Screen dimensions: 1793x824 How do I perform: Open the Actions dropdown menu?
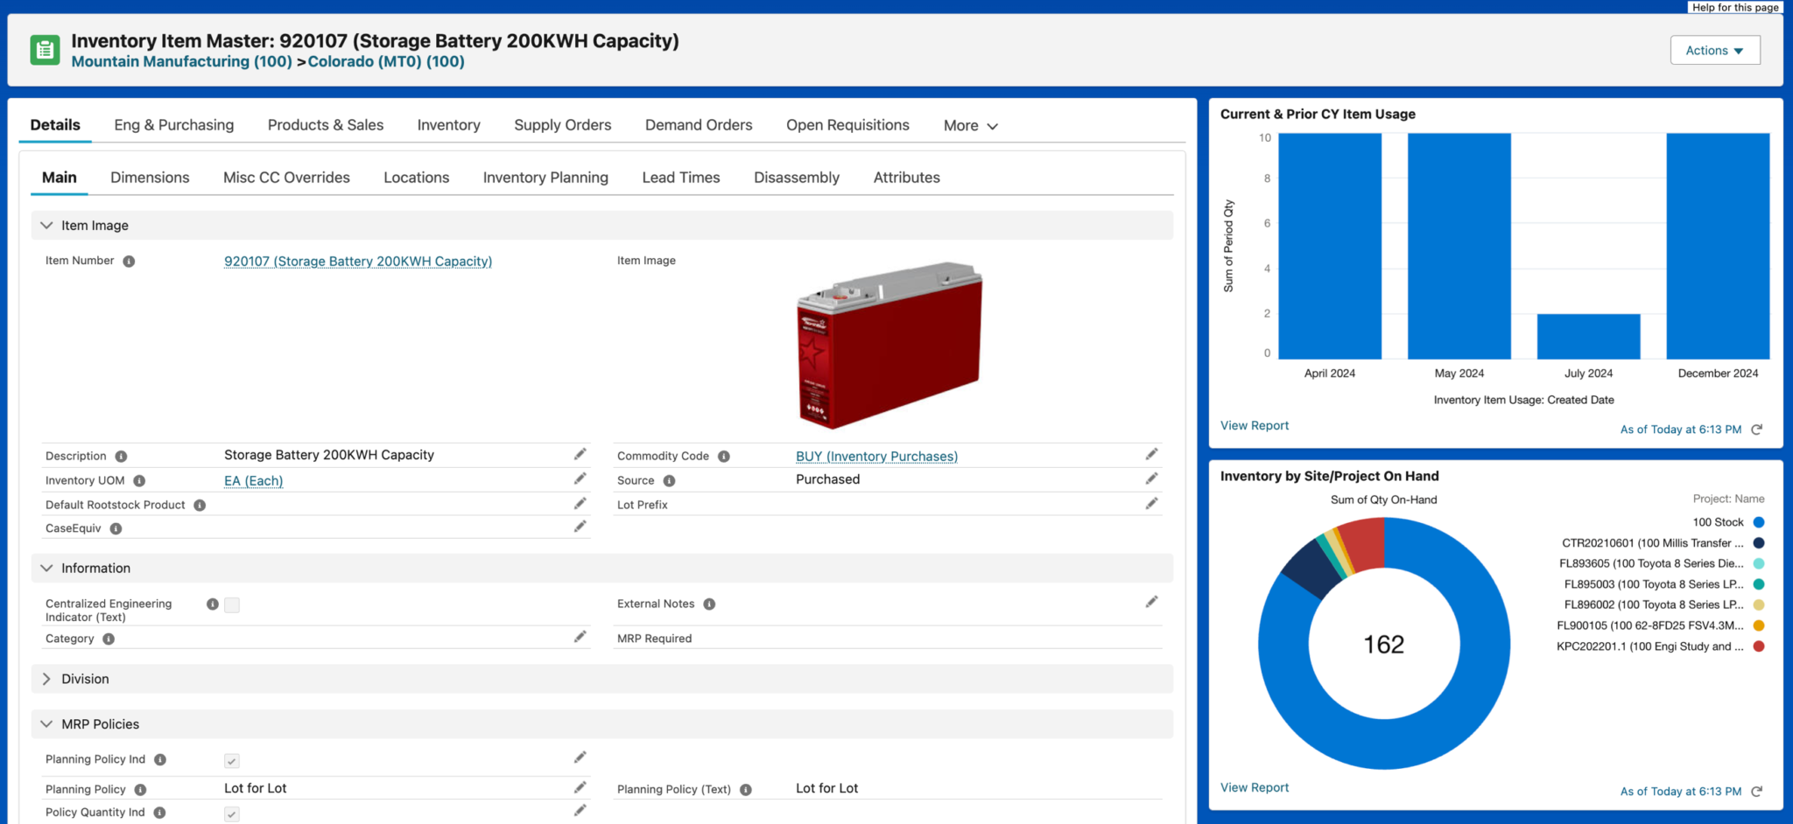tap(1714, 51)
